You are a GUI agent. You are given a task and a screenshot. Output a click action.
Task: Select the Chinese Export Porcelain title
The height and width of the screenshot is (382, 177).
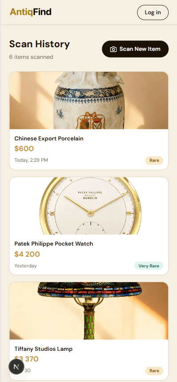pyautogui.click(x=49, y=138)
